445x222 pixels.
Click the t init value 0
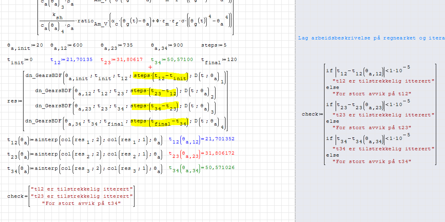(30, 59)
